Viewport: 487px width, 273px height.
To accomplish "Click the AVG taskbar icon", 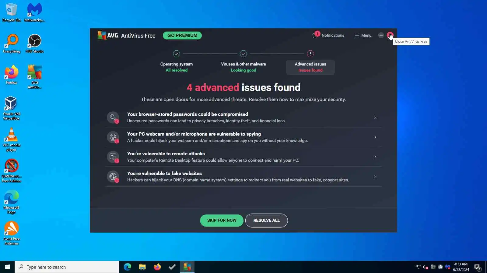I will click(x=187, y=267).
